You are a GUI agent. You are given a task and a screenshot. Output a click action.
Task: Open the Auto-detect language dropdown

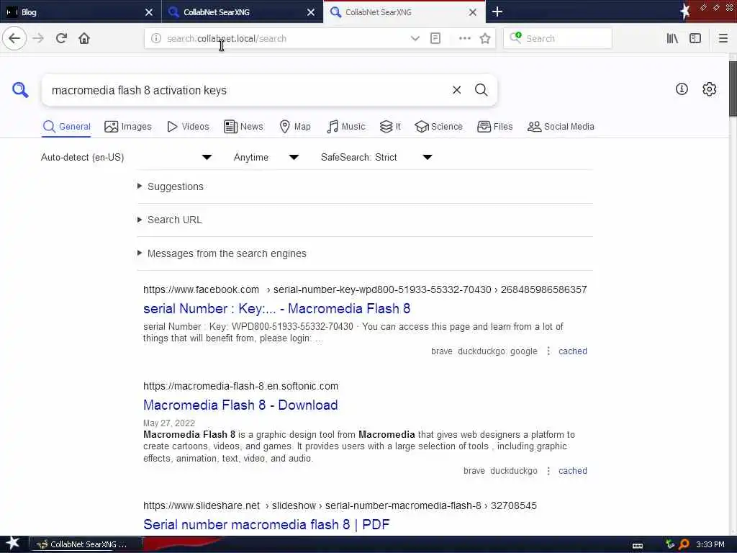(x=127, y=157)
